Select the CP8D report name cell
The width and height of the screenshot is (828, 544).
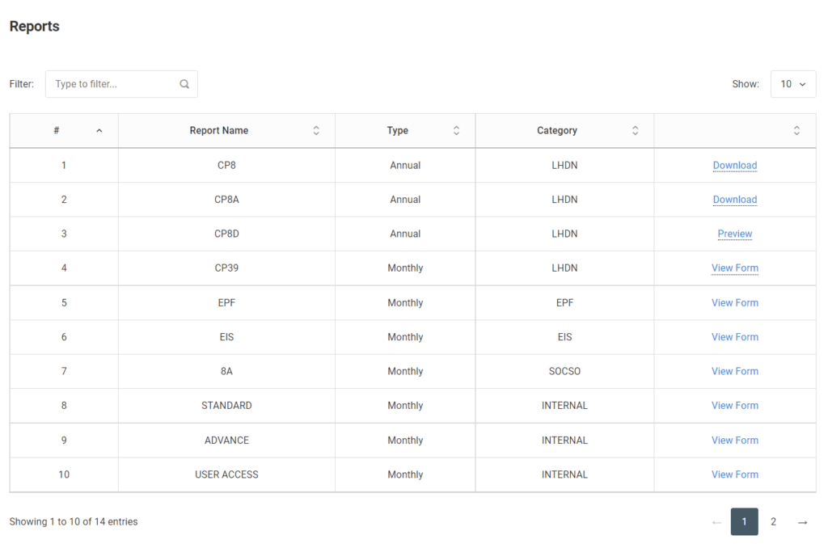tap(226, 234)
